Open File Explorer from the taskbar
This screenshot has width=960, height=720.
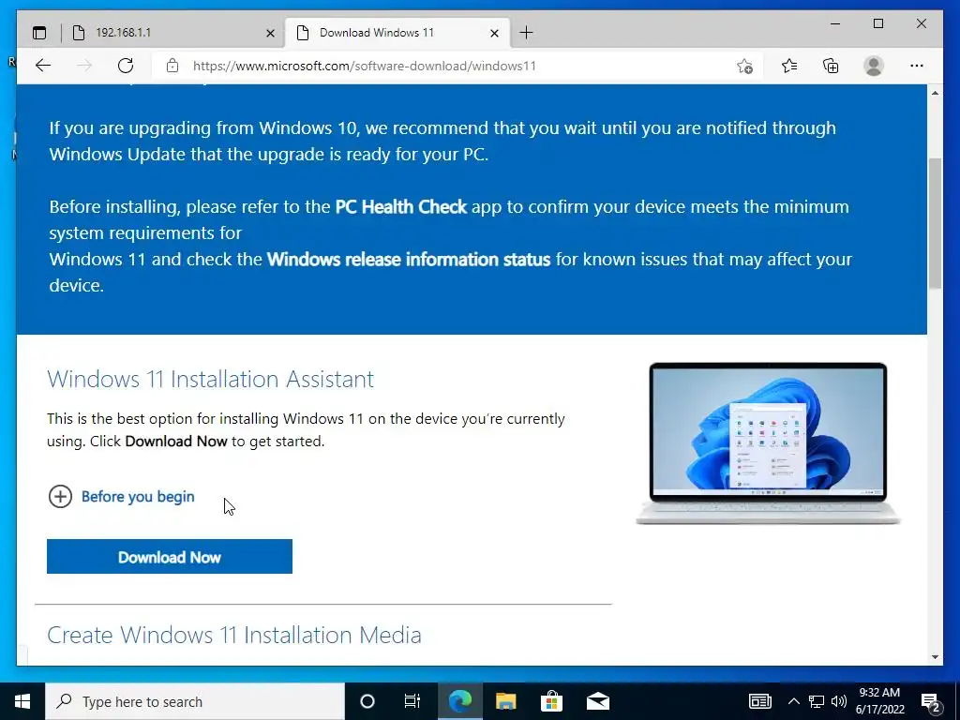[x=505, y=701]
